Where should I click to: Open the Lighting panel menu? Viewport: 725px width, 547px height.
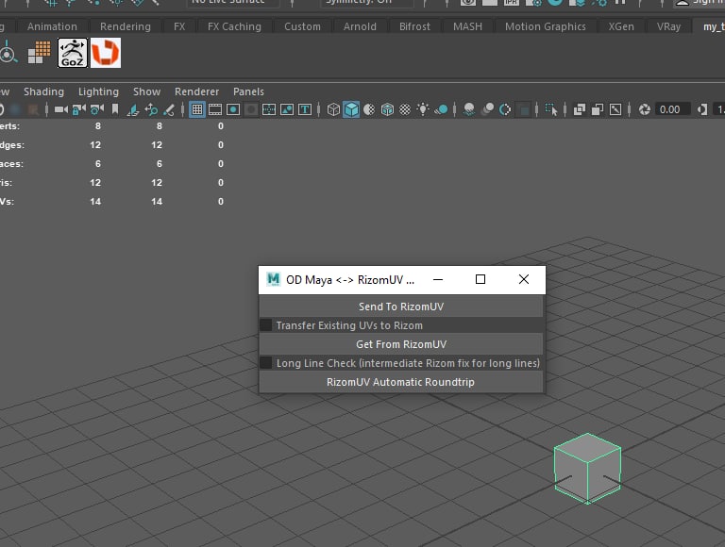pos(98,91)
